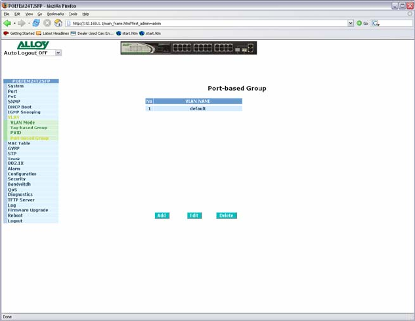Open System in the sidebar

click(16, 86)
